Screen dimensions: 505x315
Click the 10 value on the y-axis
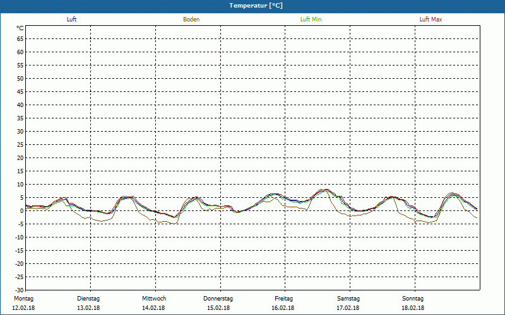tap(20, 185)
